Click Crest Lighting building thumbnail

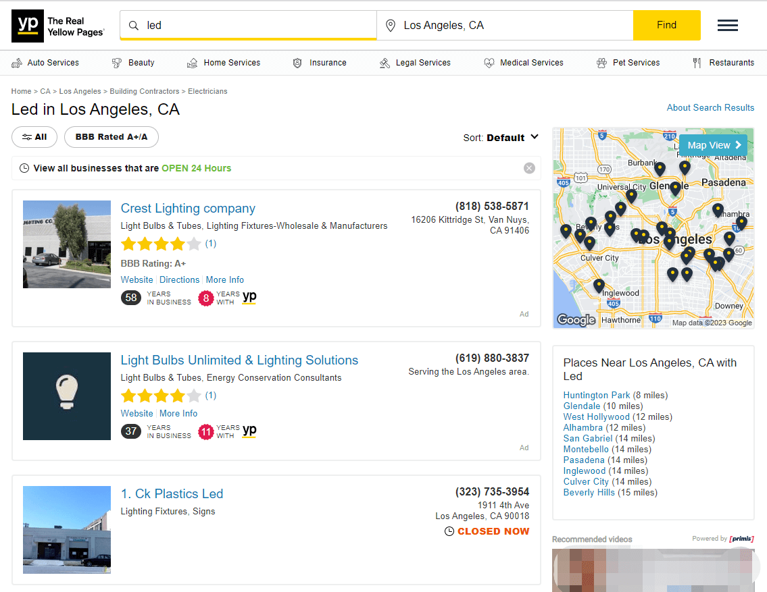pos(67,244)
